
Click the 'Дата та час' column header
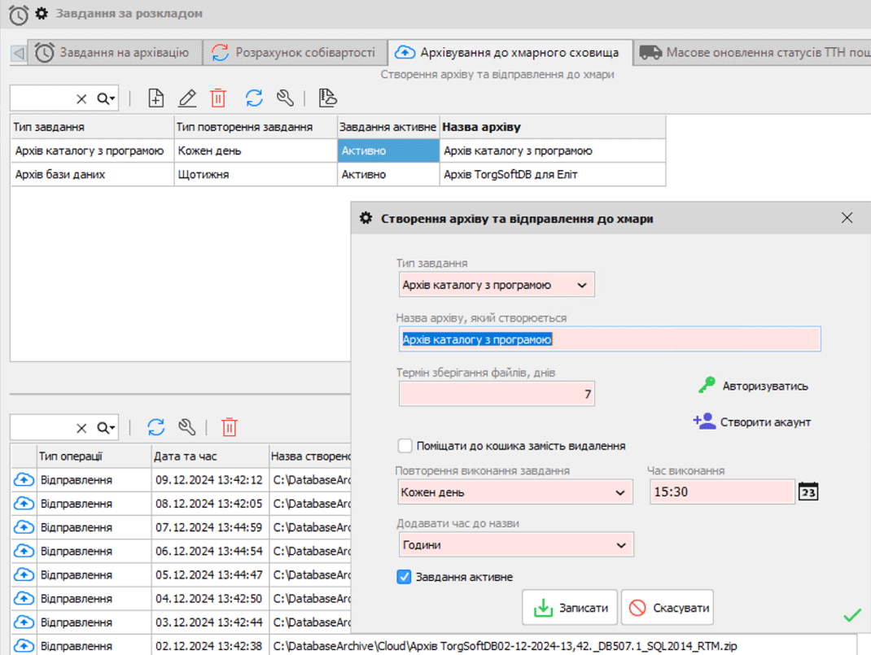(210, 456)
